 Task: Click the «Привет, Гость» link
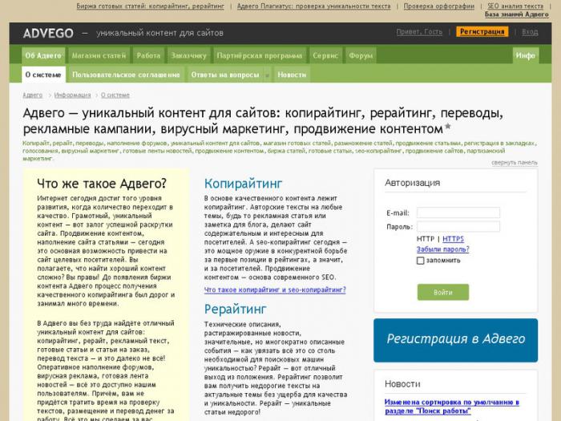click(419, 32)
